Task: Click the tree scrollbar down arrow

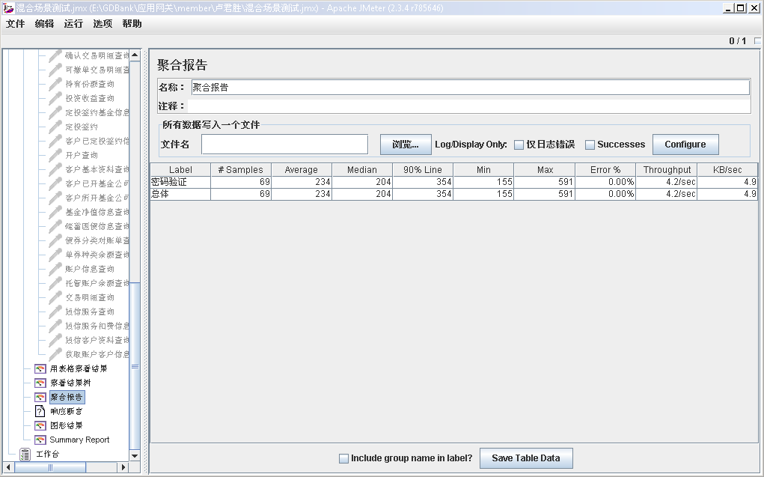Action: [x=135, y=455]
